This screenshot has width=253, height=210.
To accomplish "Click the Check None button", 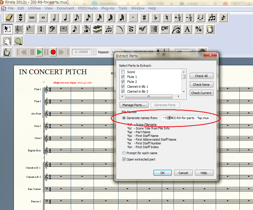I will [x=201, y=85].
